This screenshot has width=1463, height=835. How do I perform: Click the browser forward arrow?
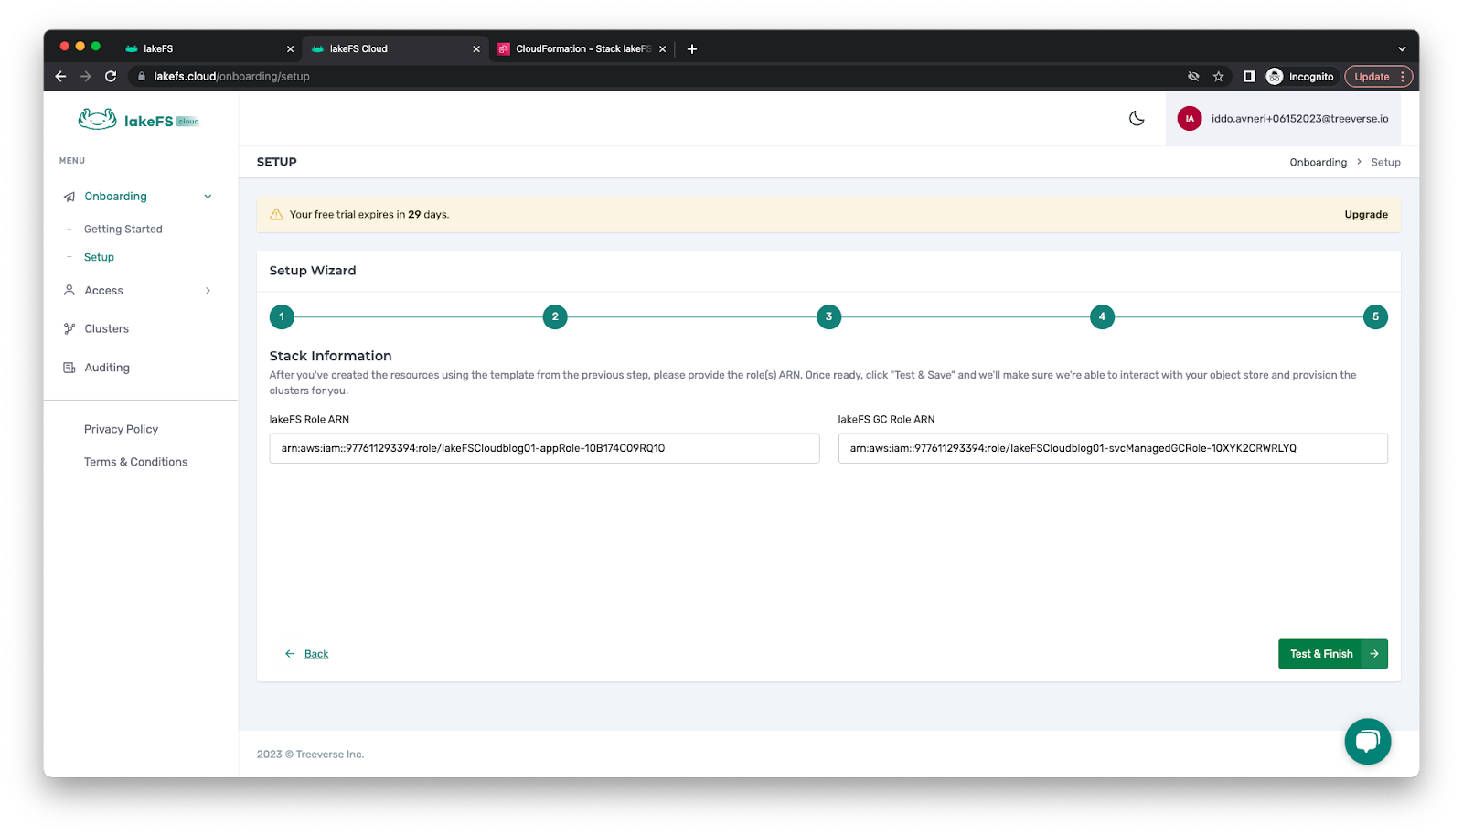(86, 77)
